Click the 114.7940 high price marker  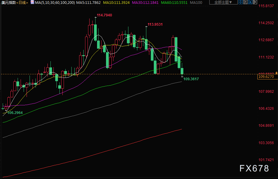point(105,15)
